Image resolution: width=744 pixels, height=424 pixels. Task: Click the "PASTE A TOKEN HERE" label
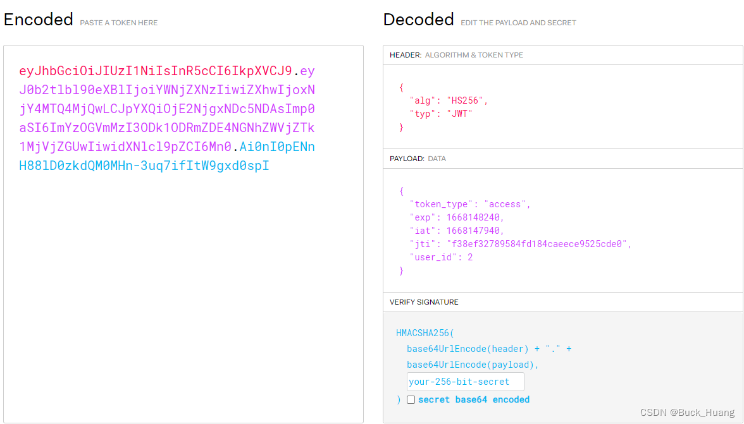point(118,22)
